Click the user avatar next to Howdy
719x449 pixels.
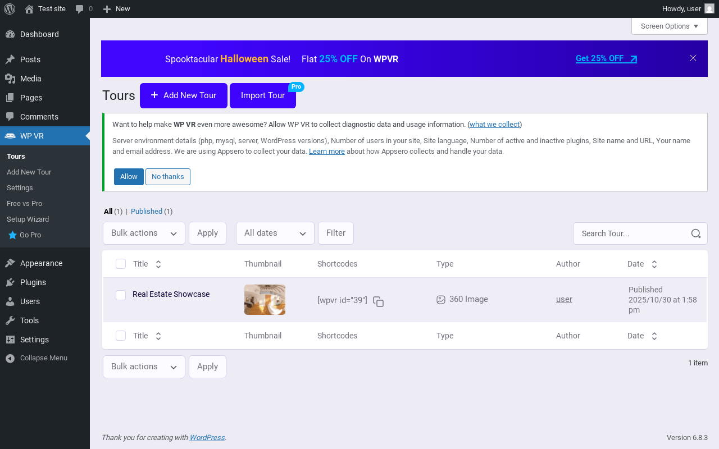coord(709,9)
